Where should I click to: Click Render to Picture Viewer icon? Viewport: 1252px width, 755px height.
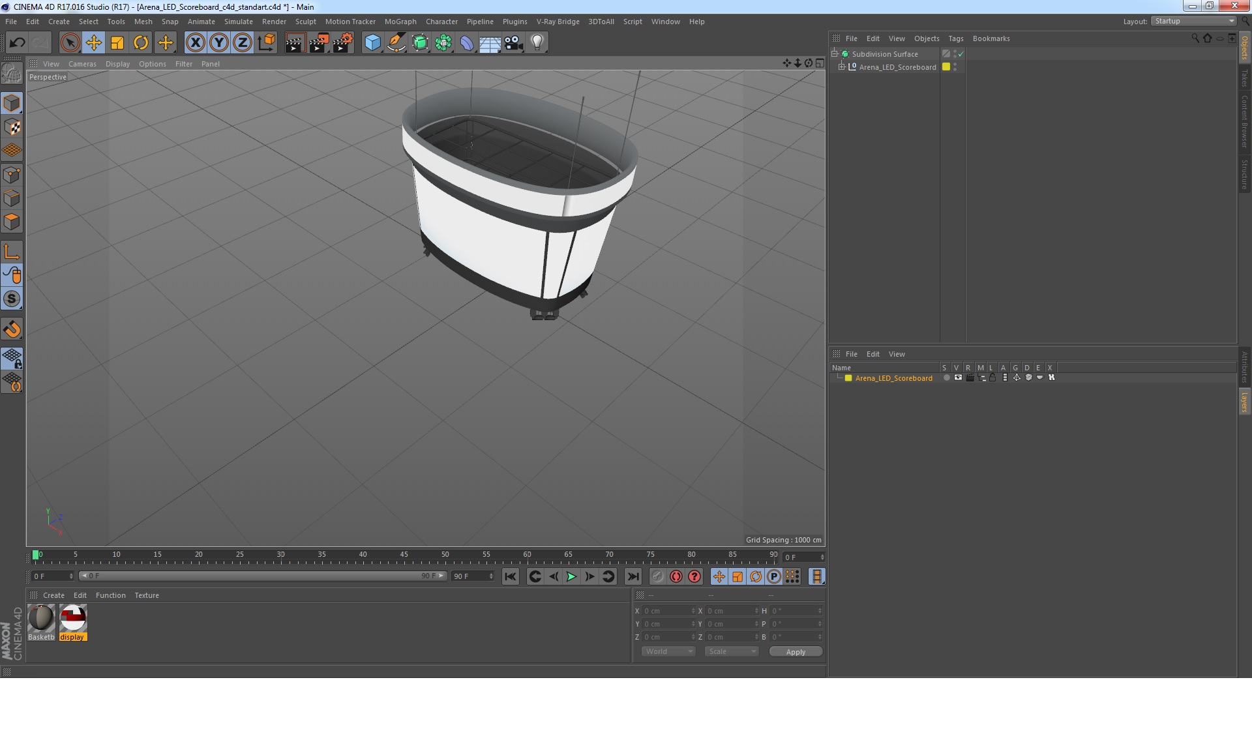tap(319, 43)
